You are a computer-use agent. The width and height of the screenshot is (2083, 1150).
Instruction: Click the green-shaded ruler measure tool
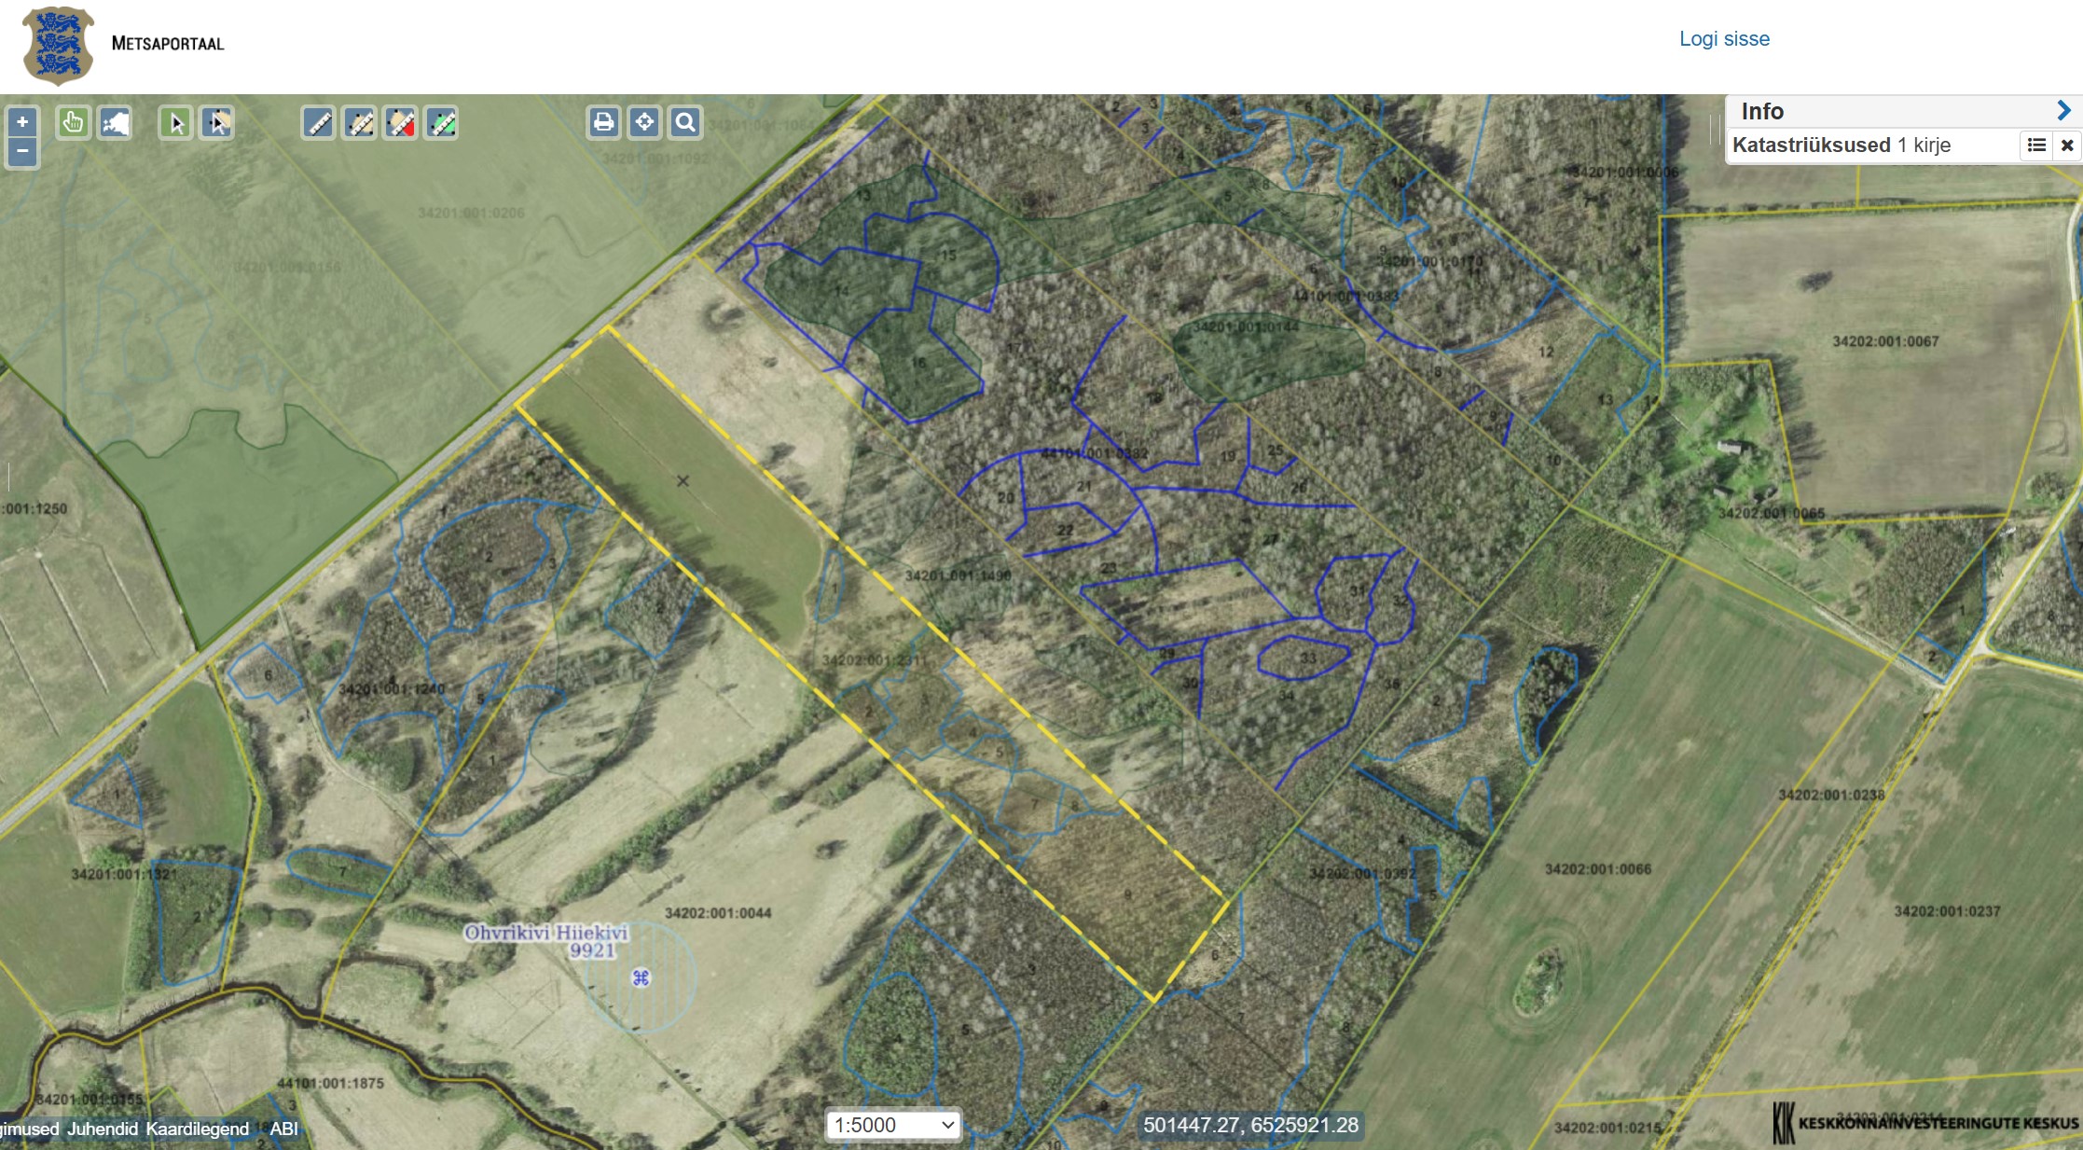click(441, 122)
